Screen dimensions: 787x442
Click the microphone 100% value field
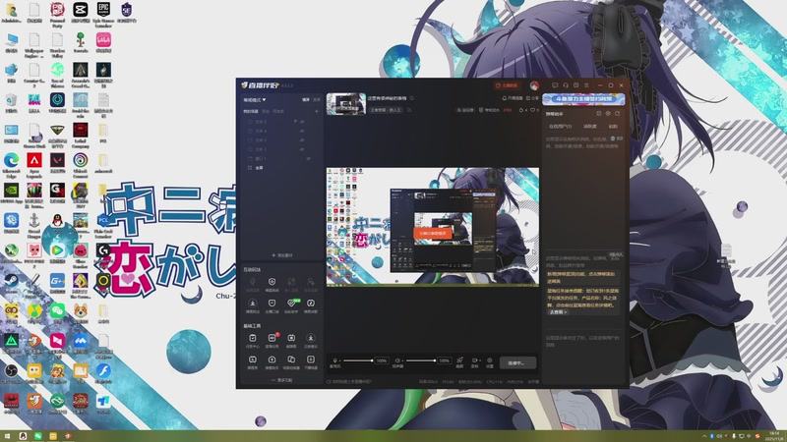click(x=382, y=360)
